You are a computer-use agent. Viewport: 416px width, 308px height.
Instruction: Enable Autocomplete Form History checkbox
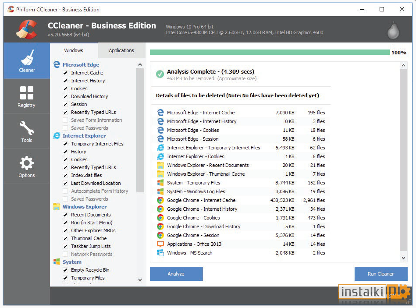coord(65,191)
